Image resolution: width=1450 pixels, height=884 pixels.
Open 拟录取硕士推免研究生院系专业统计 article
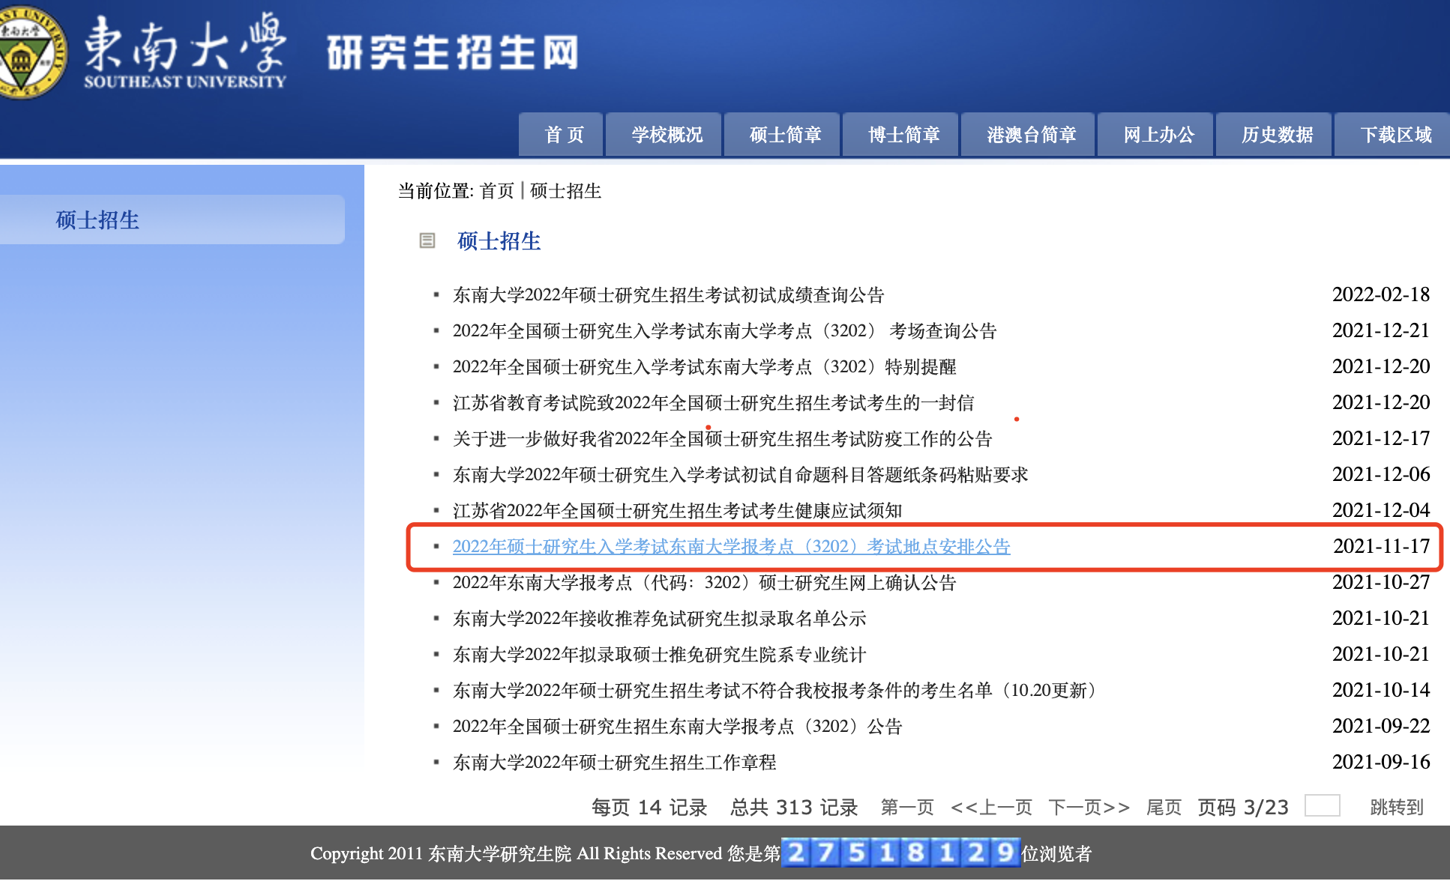(x=659, y=655)
